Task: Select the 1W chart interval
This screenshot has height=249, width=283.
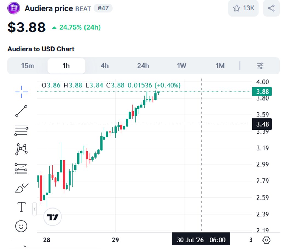Action: [x=182, y=66]
